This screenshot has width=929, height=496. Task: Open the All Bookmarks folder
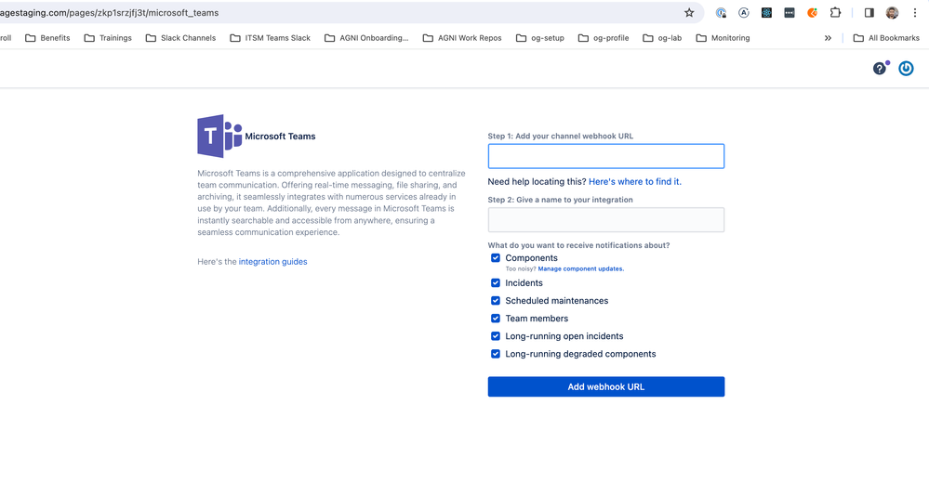886,38
